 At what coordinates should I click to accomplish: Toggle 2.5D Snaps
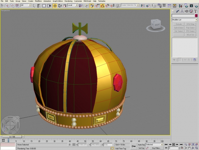98,6
